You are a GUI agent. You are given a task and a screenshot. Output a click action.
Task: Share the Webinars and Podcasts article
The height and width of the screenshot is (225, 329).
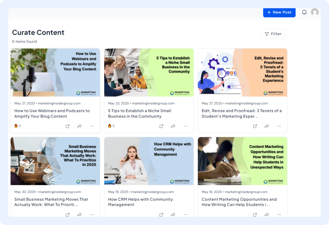click(80, 126)
